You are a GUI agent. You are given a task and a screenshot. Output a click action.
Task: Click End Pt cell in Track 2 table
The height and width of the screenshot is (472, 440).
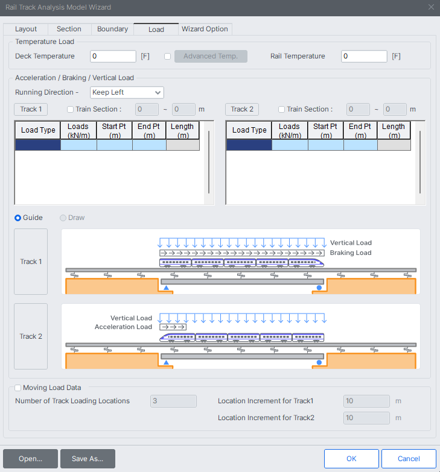[x=360, y=145]
